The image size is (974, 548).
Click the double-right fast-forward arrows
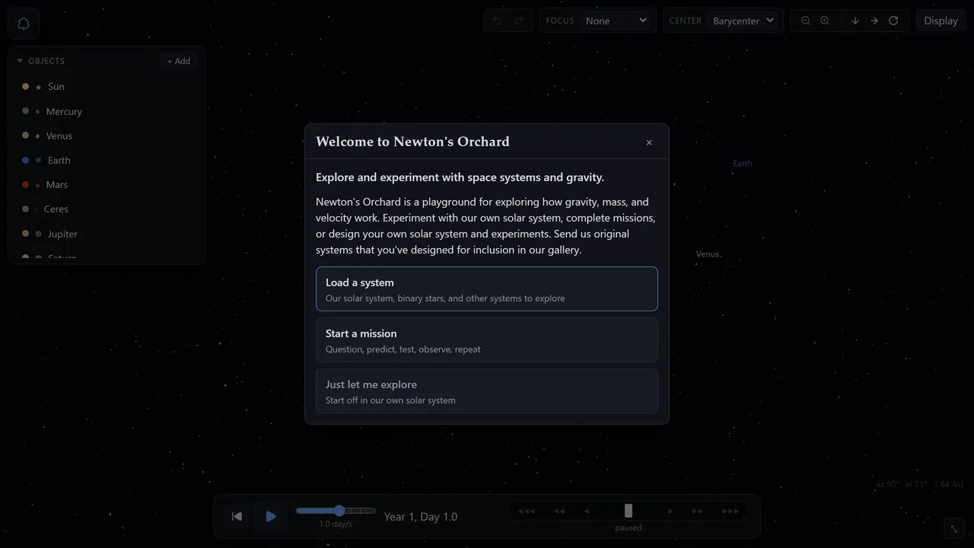pos(697,511)
